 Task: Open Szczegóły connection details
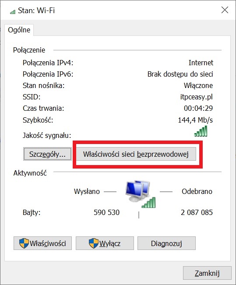(x=47, y=154)
